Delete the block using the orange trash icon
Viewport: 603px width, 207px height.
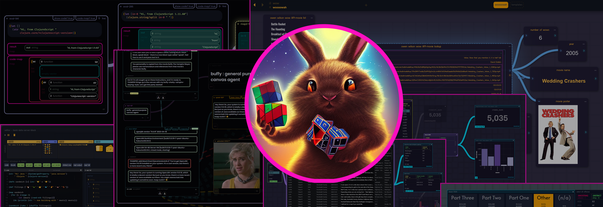14,135
